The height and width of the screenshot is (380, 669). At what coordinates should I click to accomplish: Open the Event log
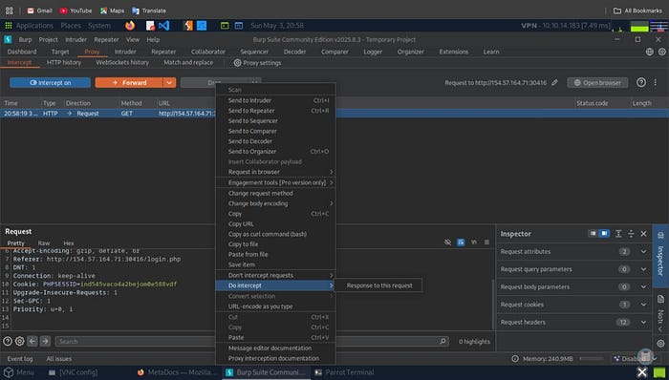click(x=20, y=359)
